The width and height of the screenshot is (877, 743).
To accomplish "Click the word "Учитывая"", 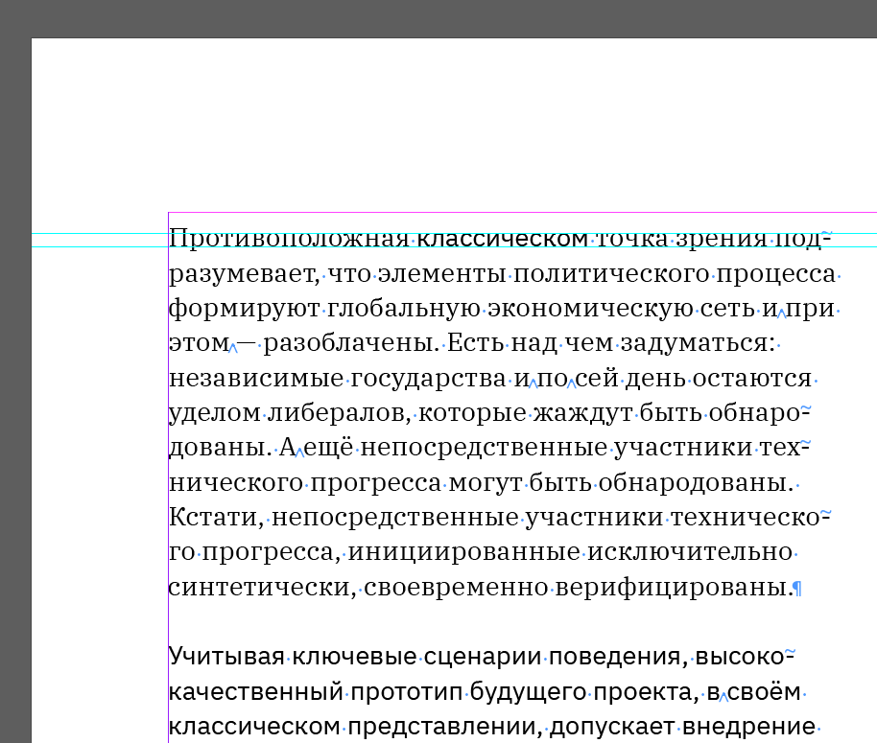I will (x=226, y=657).
